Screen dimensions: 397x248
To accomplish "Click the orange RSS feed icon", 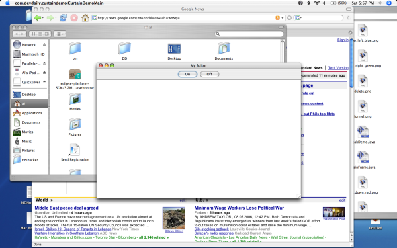I will pyautogui.click(x=277, y=18).
